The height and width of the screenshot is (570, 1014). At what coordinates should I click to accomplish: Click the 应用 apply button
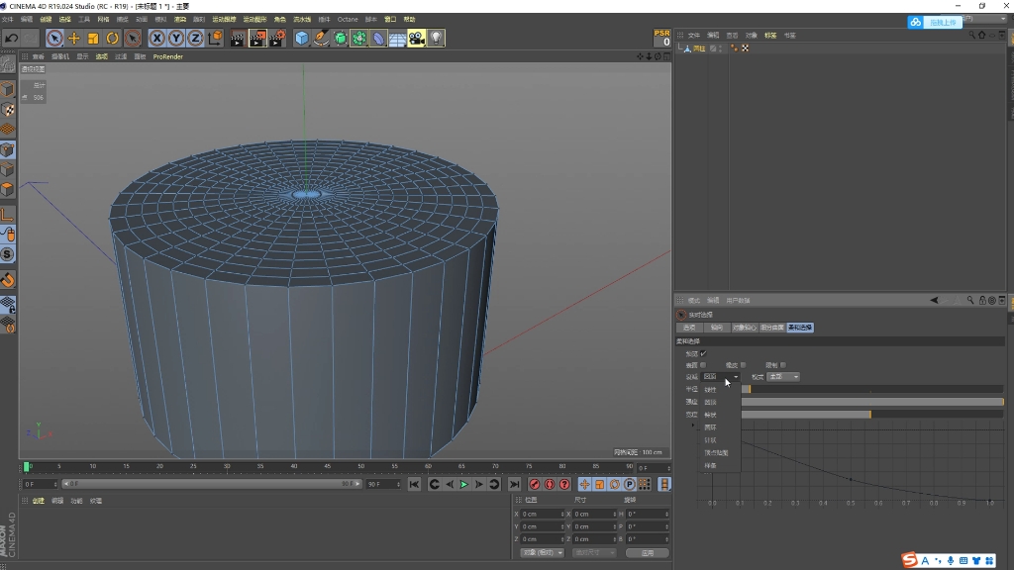tap(648, 553)
